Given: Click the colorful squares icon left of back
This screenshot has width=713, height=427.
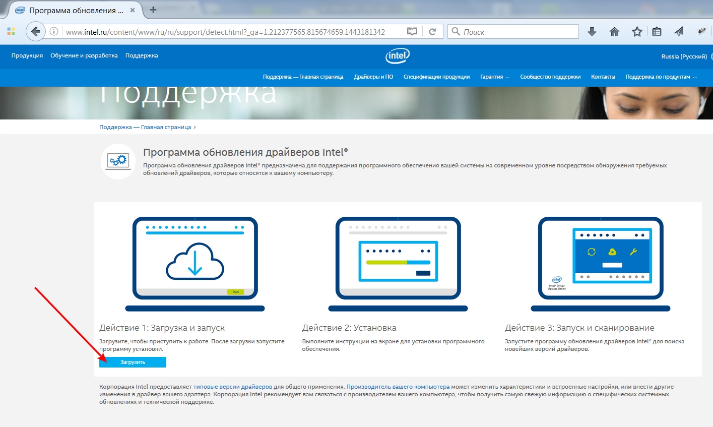Looking at the screenshot, I should (x=11, y=32).
